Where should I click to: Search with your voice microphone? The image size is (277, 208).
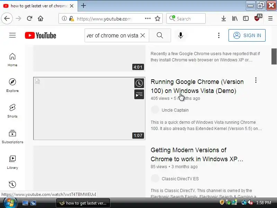(180, 35)
